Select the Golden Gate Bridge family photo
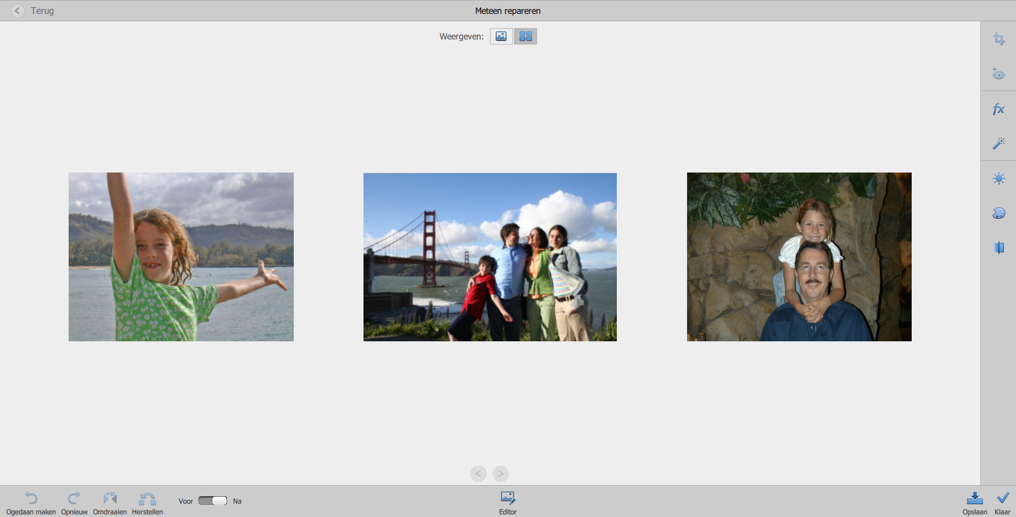This screenshot has width=1016, height=517. pyautogui.click(x=490, y=257)
